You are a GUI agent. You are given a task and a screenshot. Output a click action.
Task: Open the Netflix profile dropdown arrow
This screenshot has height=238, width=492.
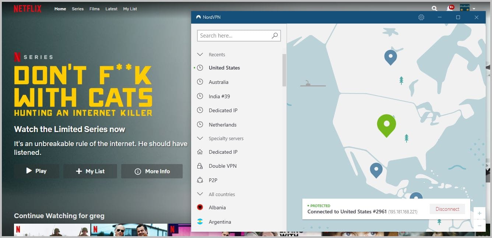pos(474,8)
